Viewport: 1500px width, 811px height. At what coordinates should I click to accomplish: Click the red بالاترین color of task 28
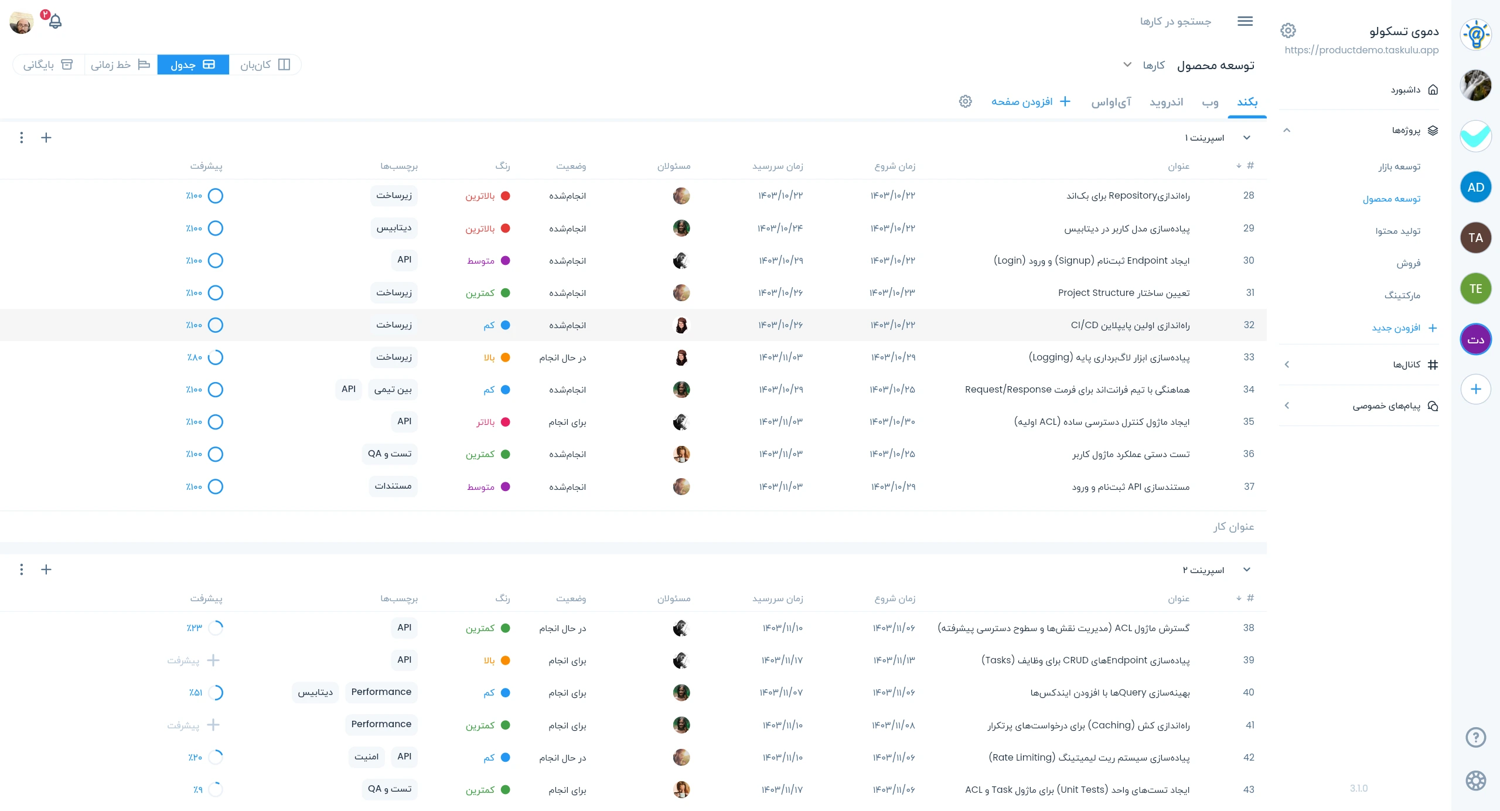pos(487,196)
